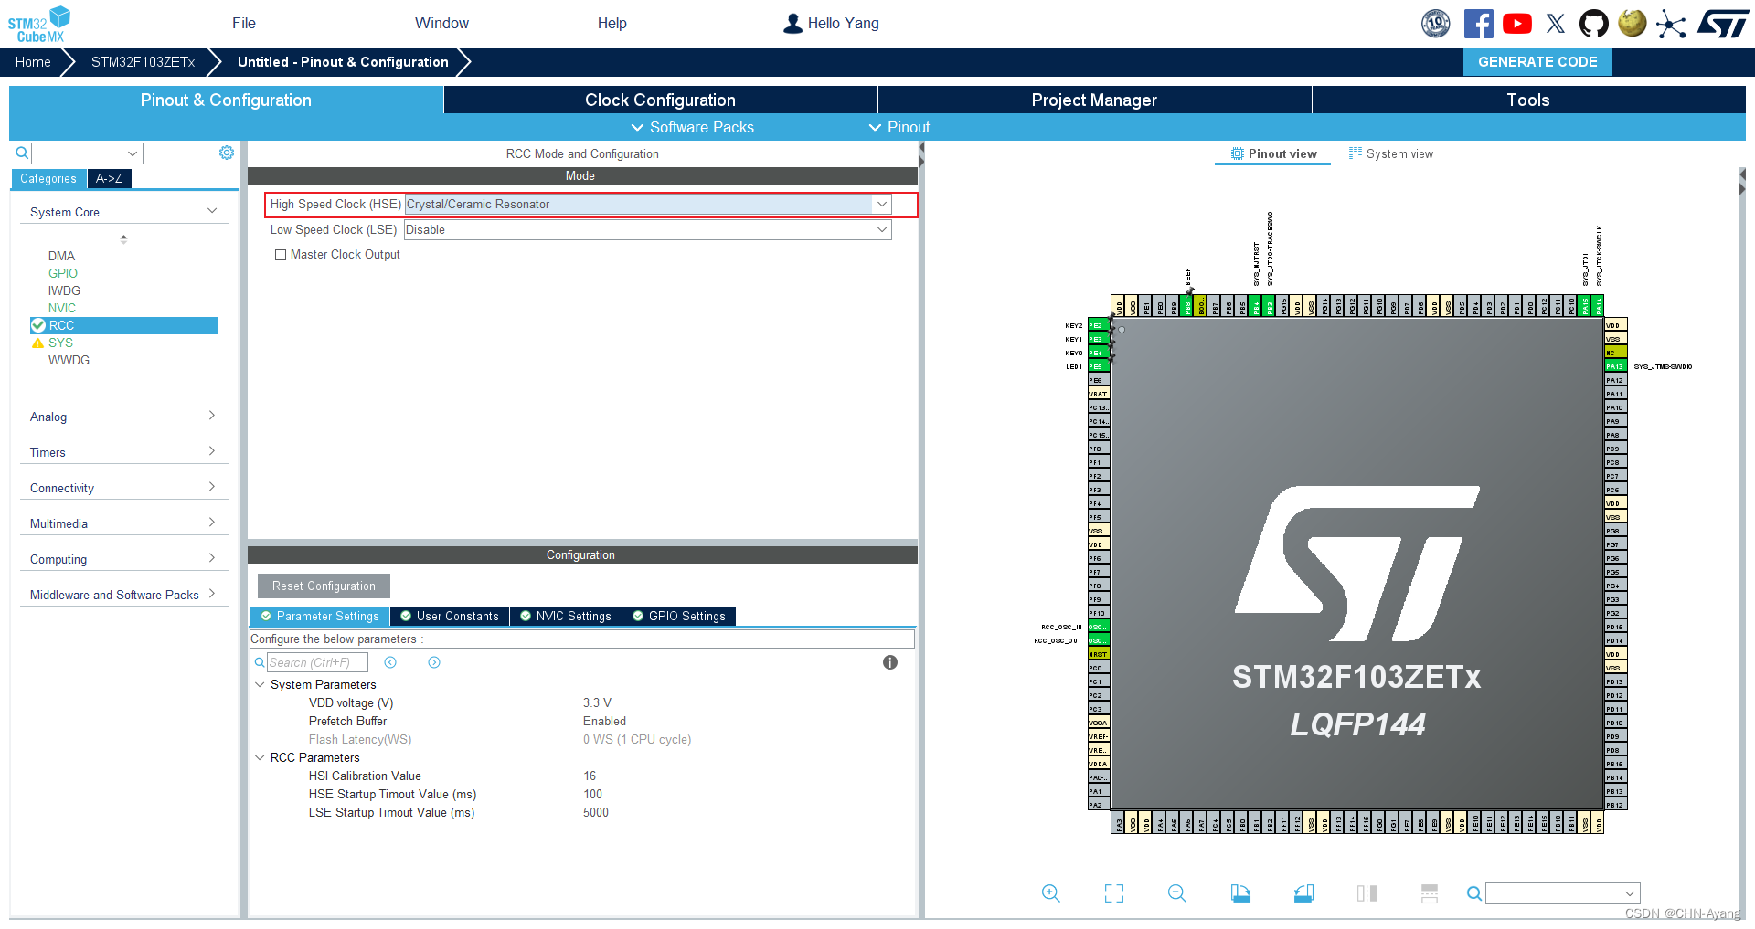Viewport: 1755px width, 929px height.
Task: Switch to the A->Z sorting tab
Action: pyautogui.click(x=110, y=179)
